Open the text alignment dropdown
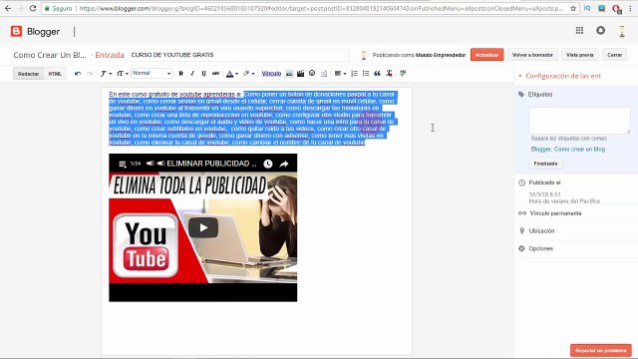This screenshot has width=638, height=359. 340,74
